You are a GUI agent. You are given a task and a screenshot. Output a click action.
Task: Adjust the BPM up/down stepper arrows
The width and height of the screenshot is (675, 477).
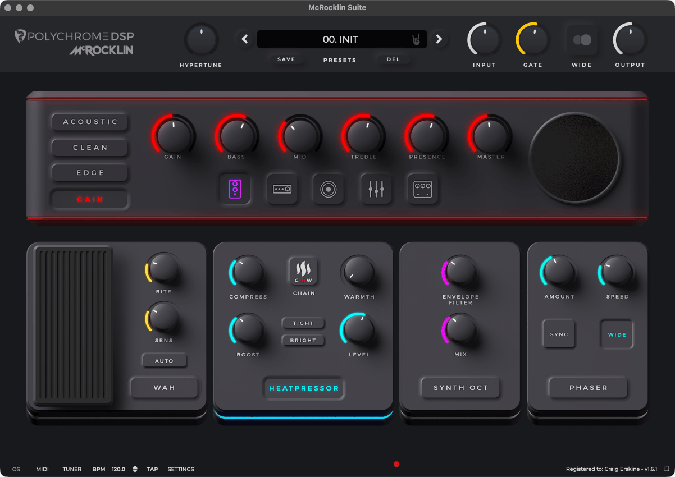tap(135, 469)
